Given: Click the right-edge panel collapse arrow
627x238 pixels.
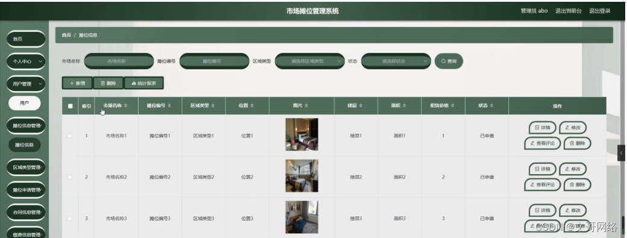Looking at the screenshot, I should [x=622, y=153].
